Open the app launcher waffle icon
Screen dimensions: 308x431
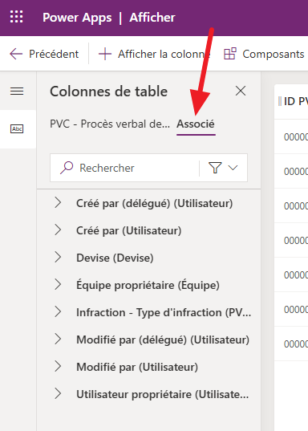pos(17,17)
